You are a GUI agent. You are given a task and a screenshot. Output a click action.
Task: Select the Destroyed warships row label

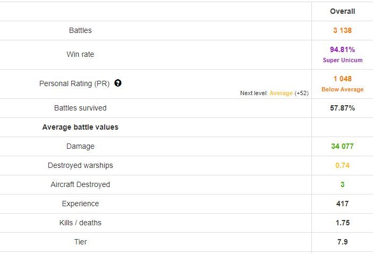pyautogui.click(x=80, y=165)
